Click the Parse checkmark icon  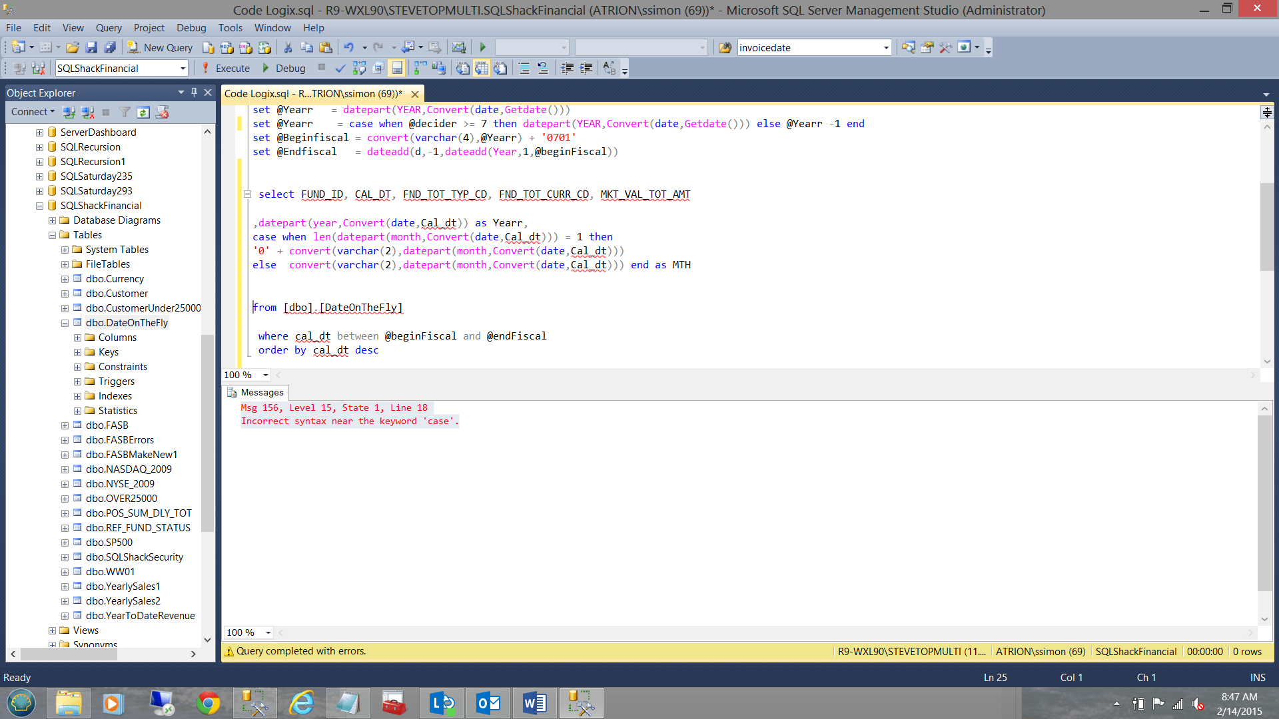click(340, 68)
